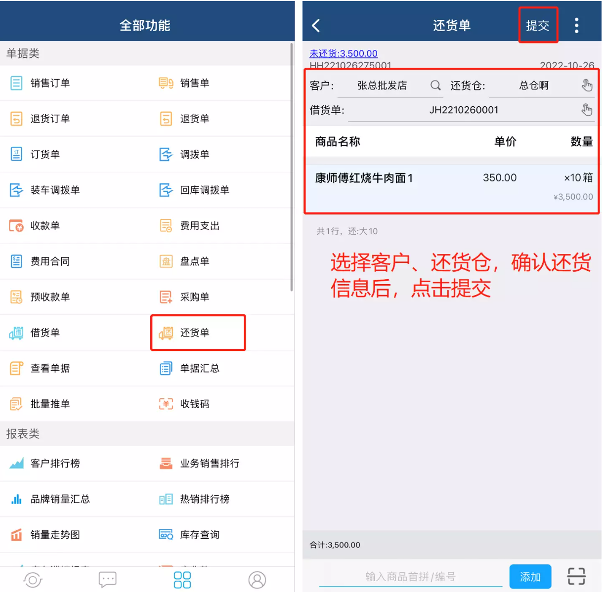Submit the return order via 提交
This screenshot has height=592, width=605.
tap(538, 25)
